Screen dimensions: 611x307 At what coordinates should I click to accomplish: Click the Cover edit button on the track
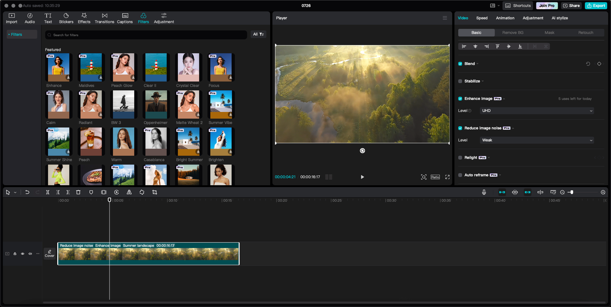click(50, 254)
